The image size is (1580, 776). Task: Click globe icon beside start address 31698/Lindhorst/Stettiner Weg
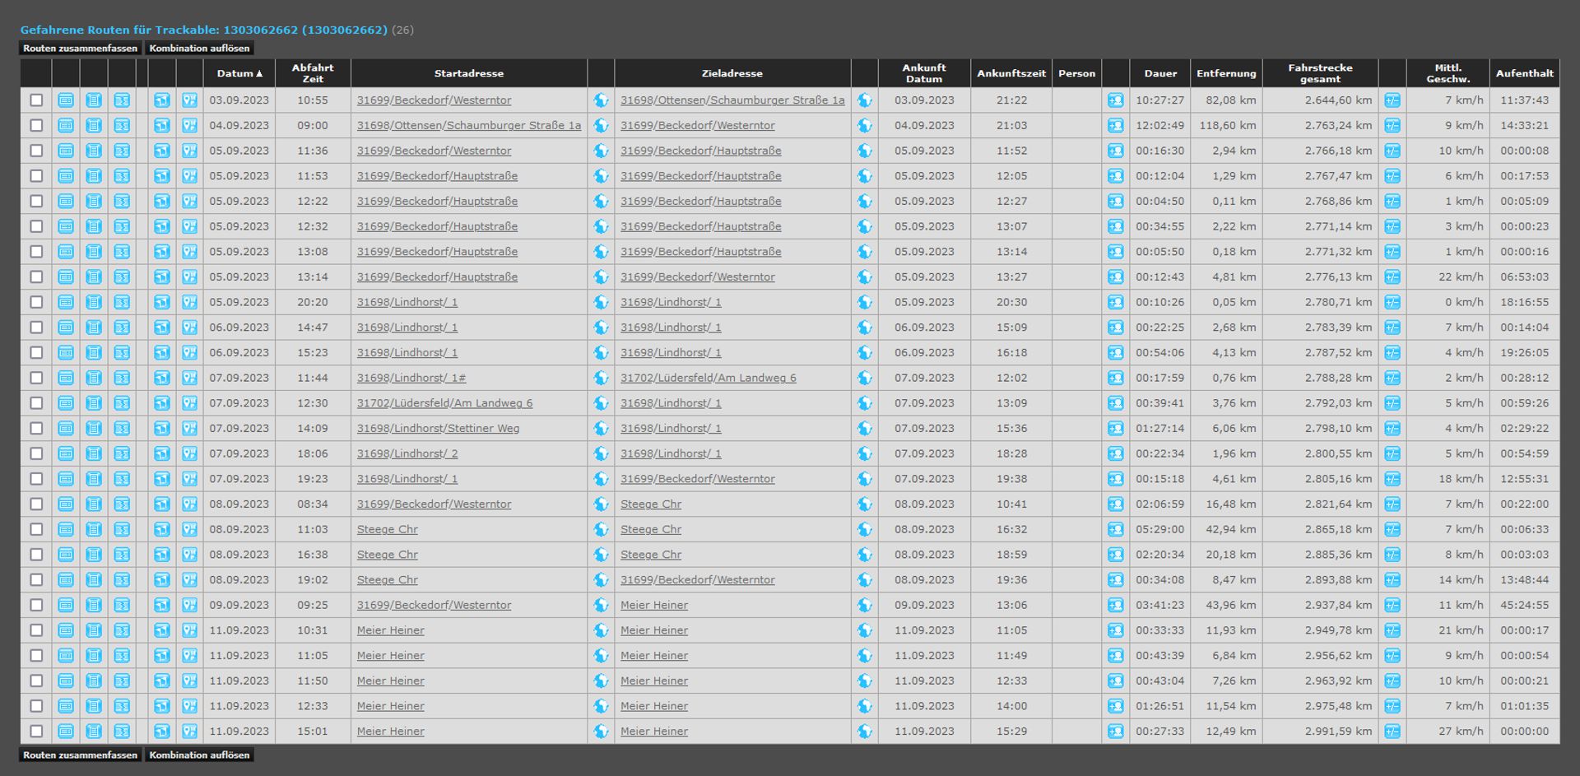pyautogui.click(x=601, y=429)
